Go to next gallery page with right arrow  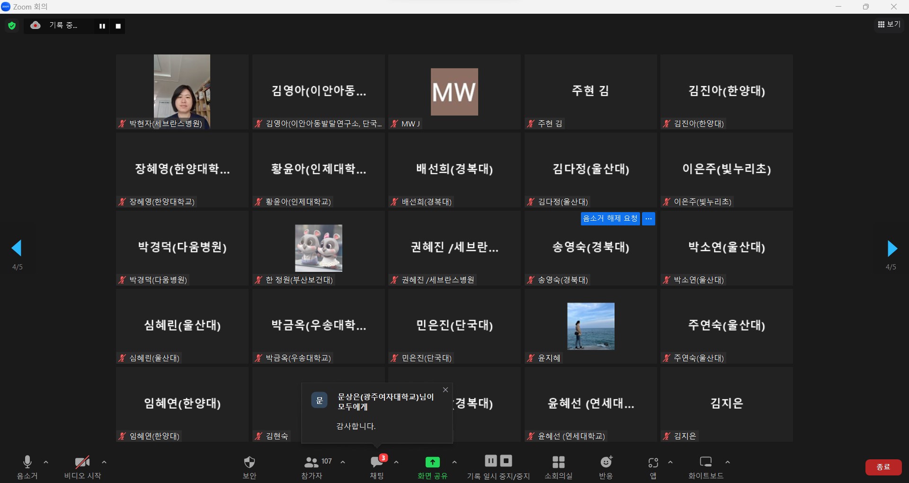892,248
